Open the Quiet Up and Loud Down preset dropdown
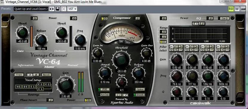The image size is (248, 109). point(31,9)
